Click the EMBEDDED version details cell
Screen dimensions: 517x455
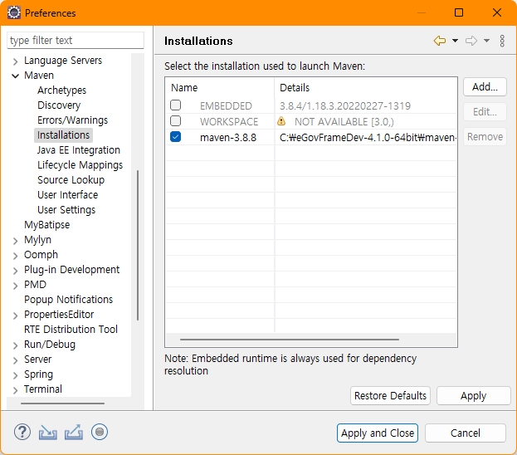pos(345,106)
